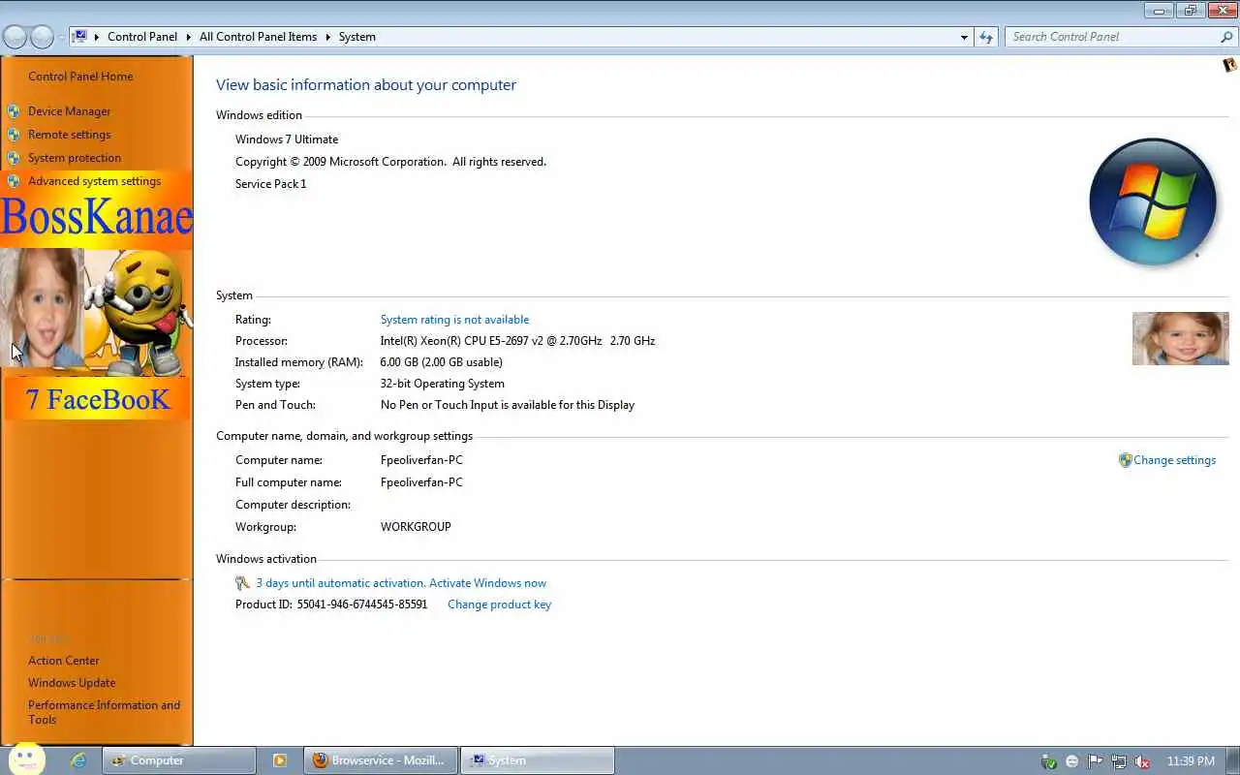Select the System taskbar button

tap(537, 760)
